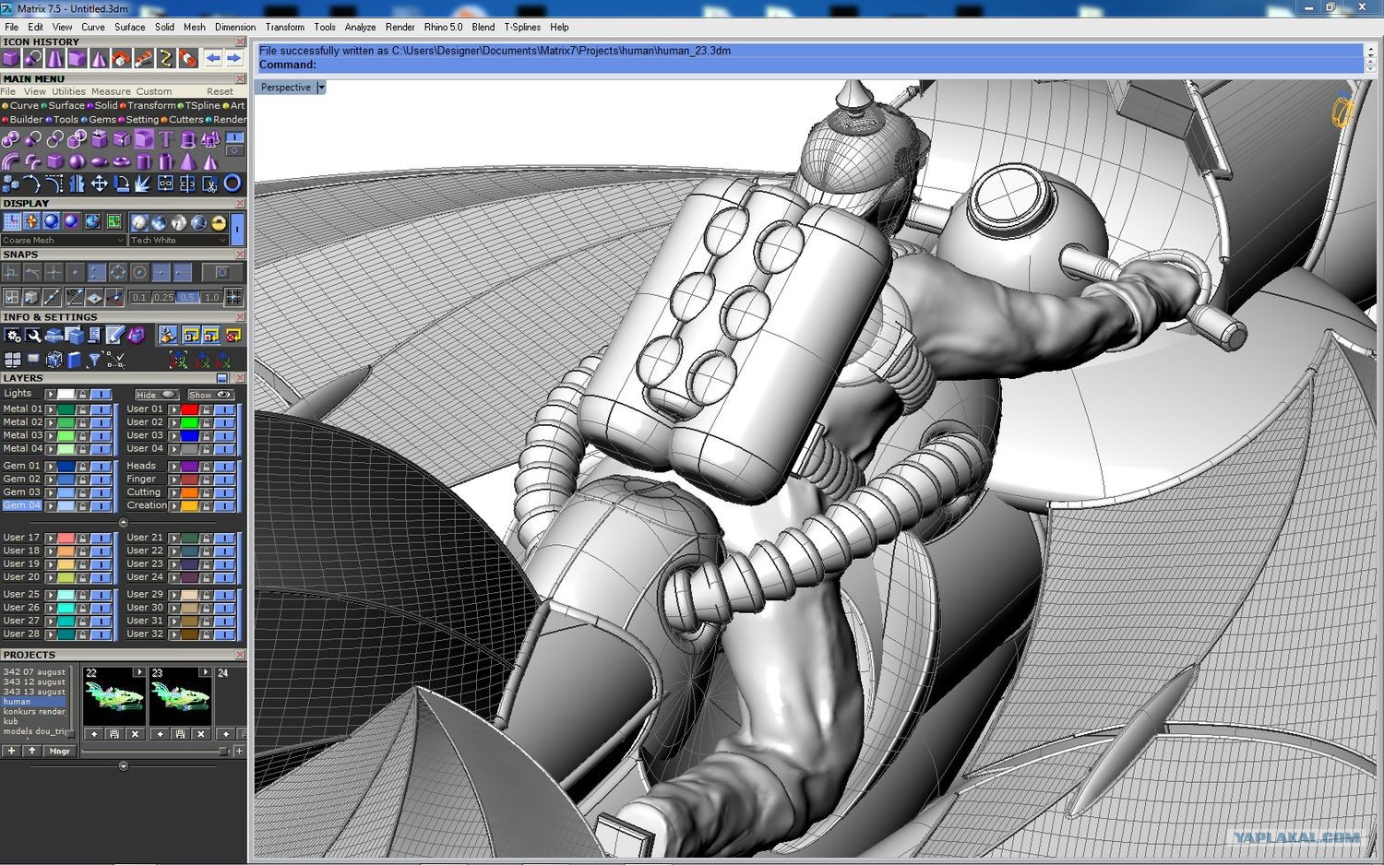Click the Mngr button in Projects
The width and height of the screenshot is (1384, 865).
pos(59,751)
